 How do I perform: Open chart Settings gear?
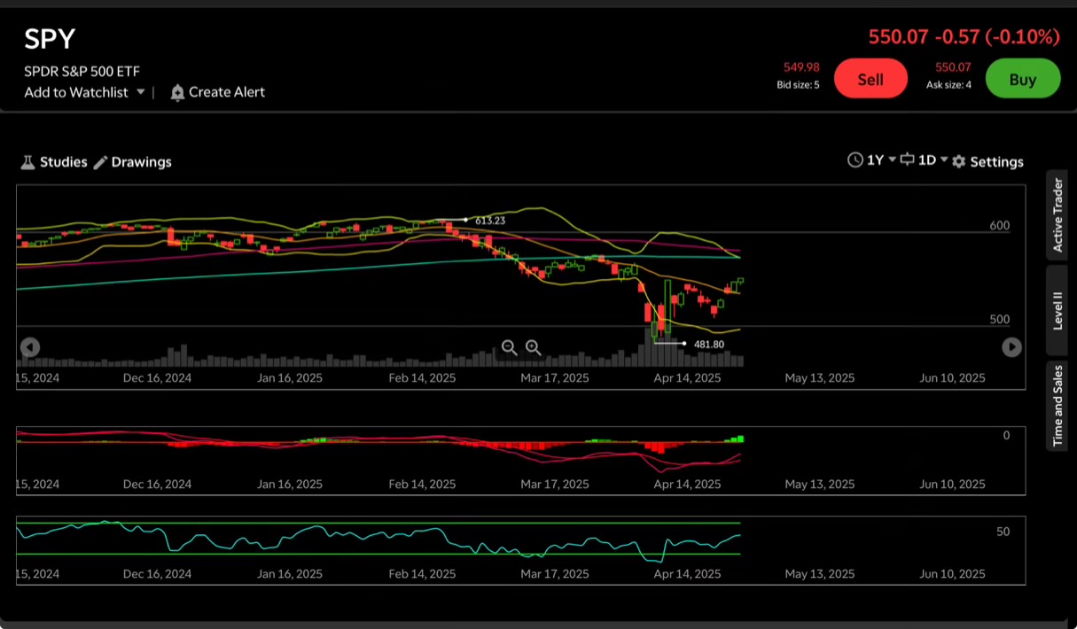(x=958, y=161)
